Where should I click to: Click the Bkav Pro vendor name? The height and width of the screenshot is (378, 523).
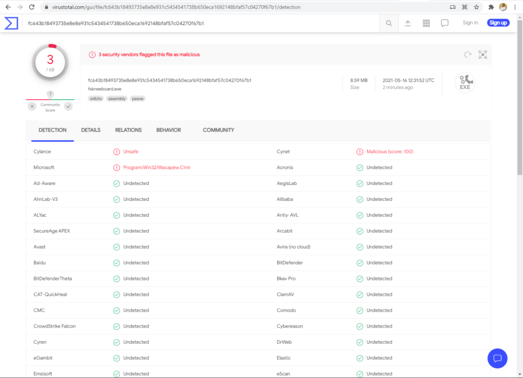(x=286, y=278)
